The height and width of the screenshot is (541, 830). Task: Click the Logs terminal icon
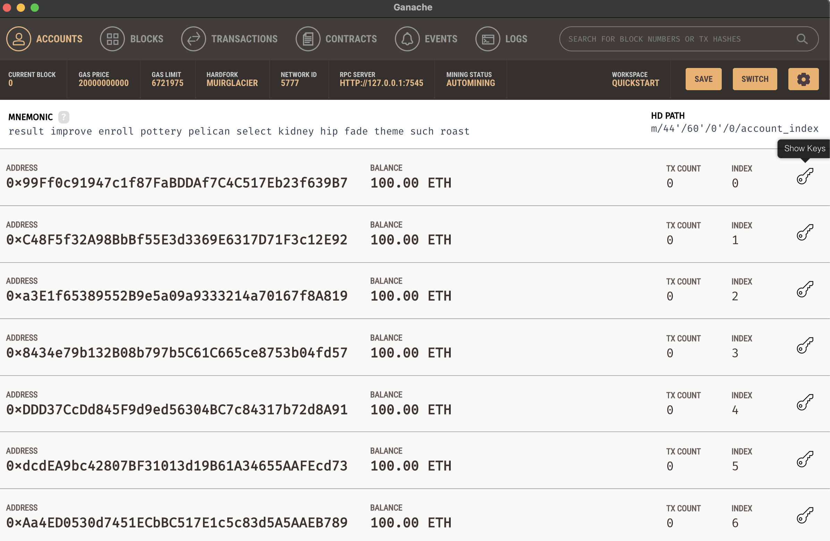pos(488,39)
